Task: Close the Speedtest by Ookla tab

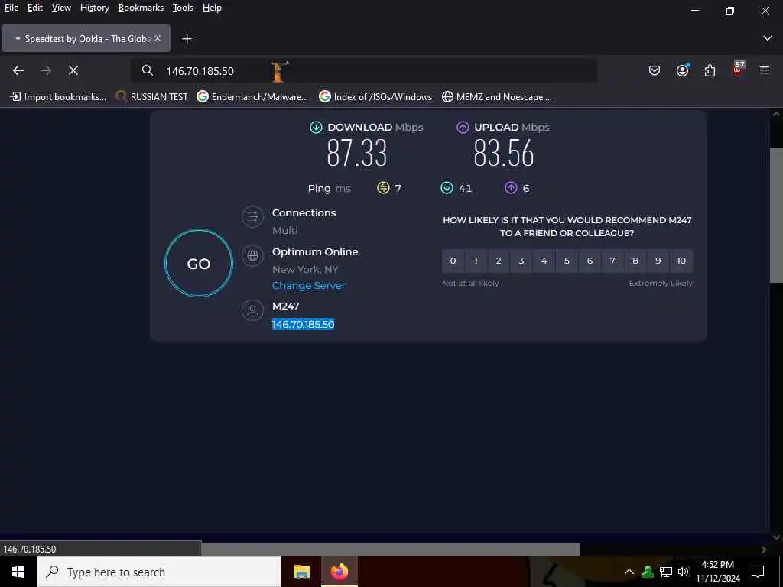Action: [158, 38]
